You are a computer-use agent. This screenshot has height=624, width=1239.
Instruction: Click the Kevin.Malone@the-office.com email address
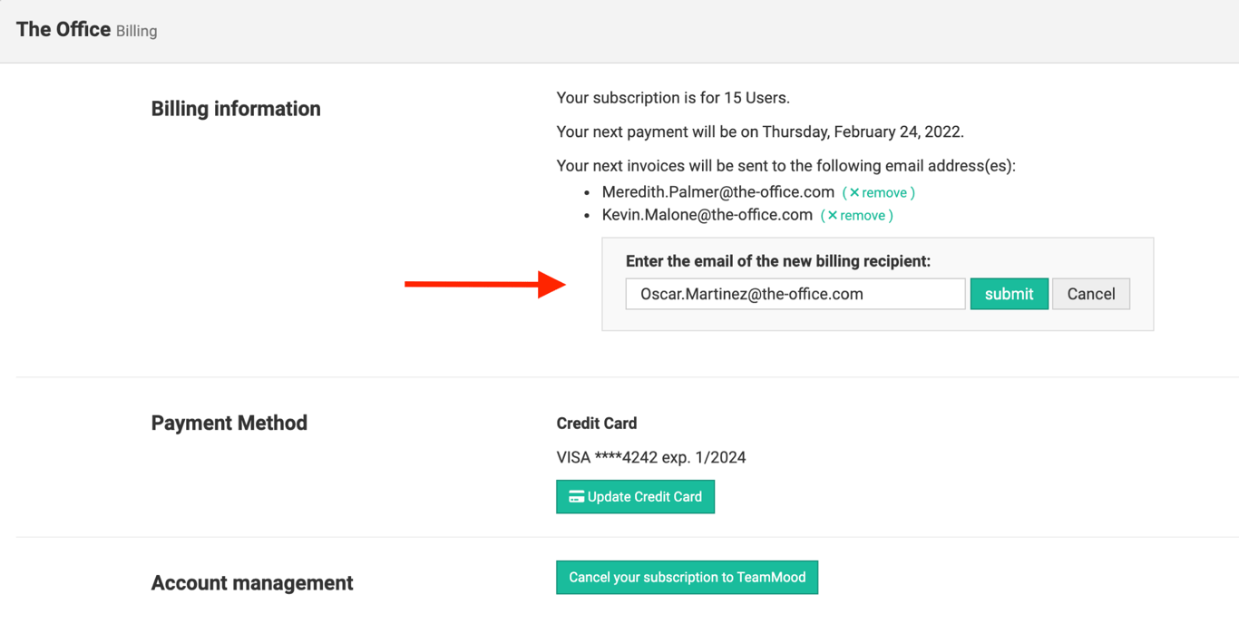click(x=707, y=215)
